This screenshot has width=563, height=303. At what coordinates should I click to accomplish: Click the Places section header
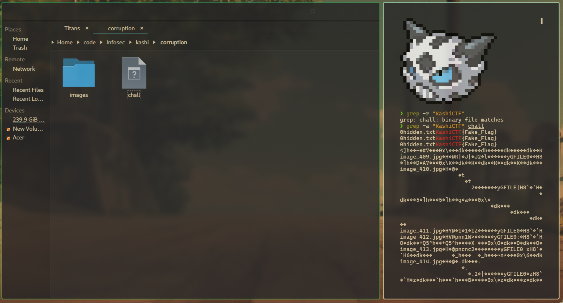pyautogui.click(x=13, y=29)
